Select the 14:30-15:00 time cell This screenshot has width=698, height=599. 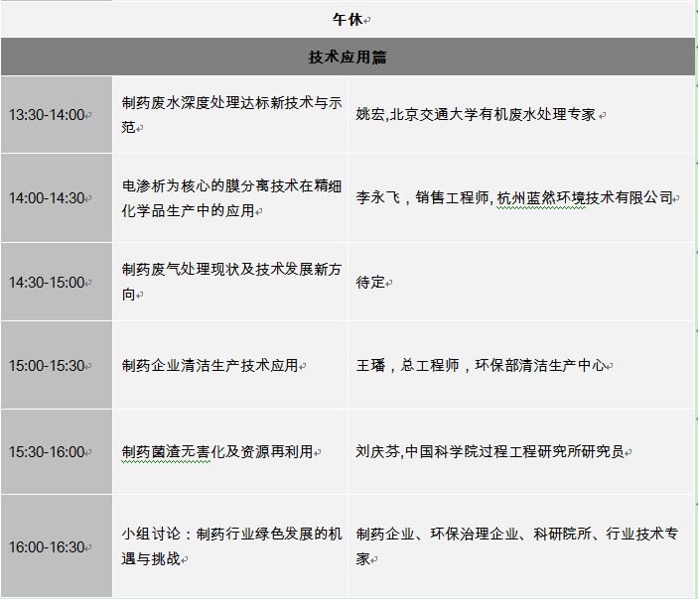click(48, 283)
